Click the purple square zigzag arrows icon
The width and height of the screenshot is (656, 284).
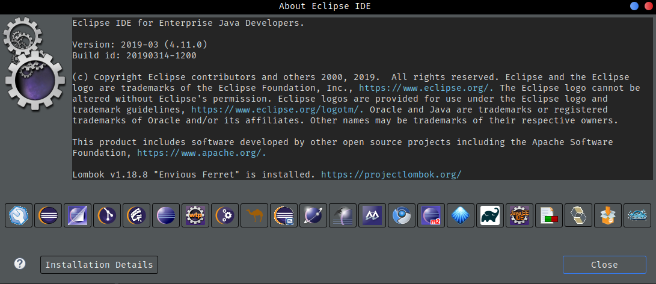coord(372,215)
